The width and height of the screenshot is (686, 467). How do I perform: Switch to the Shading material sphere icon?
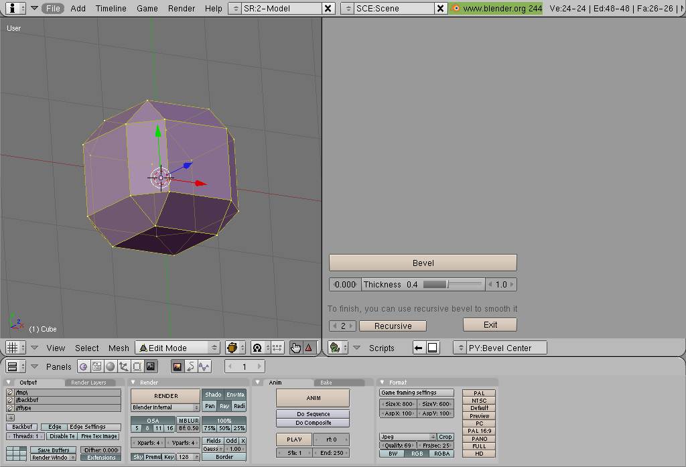pyautogui.click(x=110, y=366)
